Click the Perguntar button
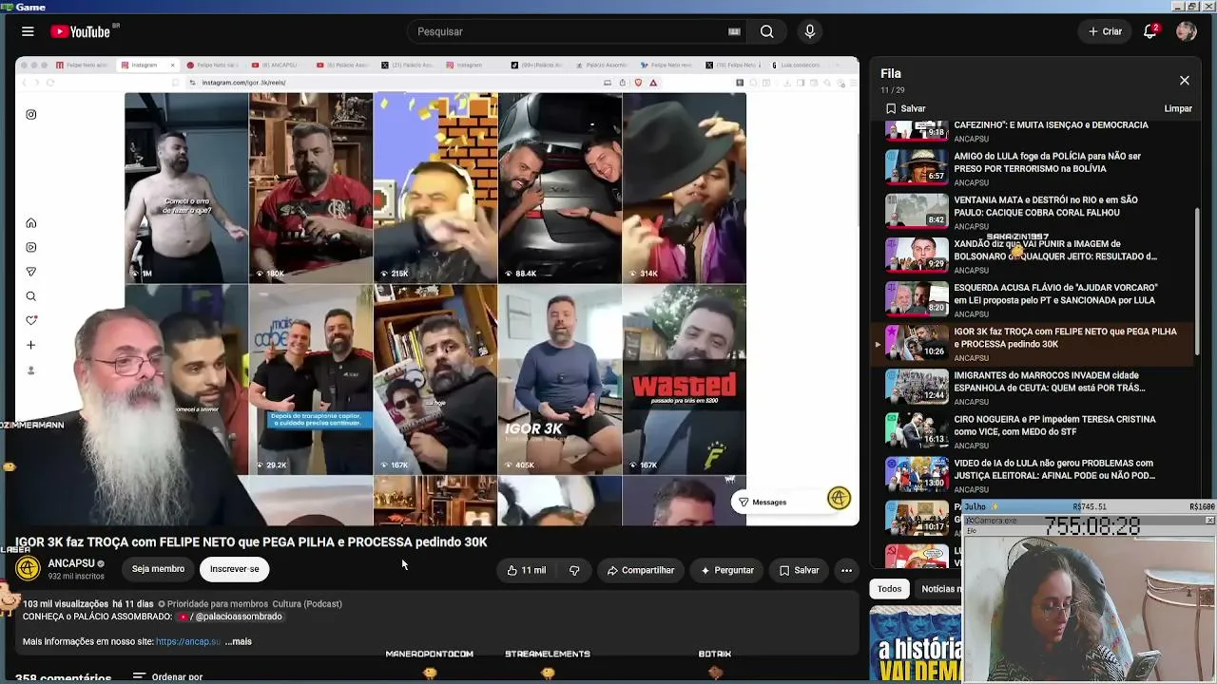This screenshot has width=1217, height=684. click(727, 570)
